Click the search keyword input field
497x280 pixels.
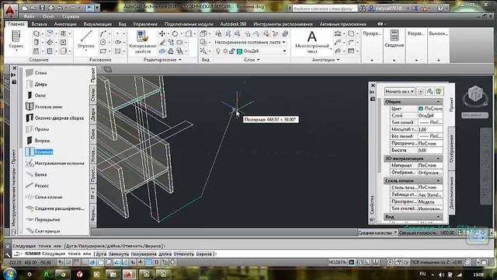[324, 9]
